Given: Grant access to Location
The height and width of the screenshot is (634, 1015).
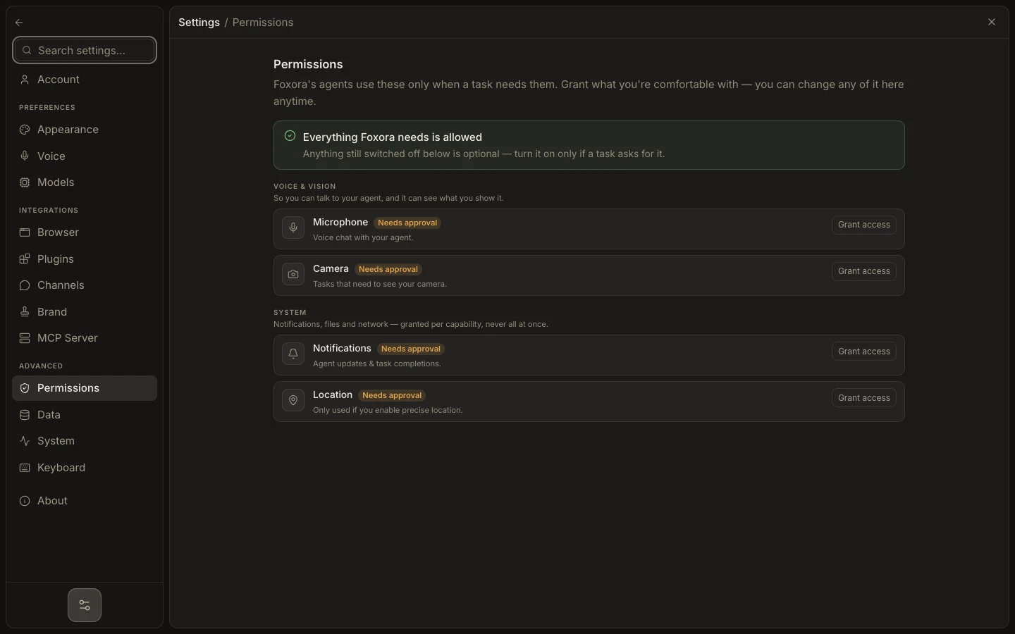Looking at the screenshot, I should (x=864, y=398).
